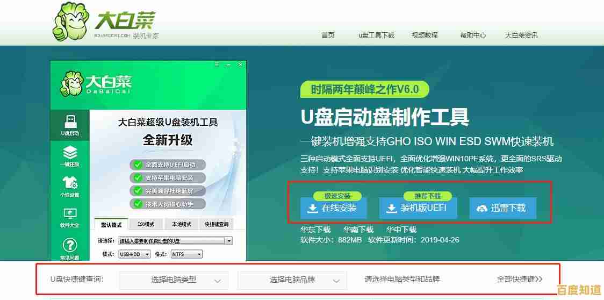Click the 软件更新时间：2019-04-26 text

(x=414, y=240)
